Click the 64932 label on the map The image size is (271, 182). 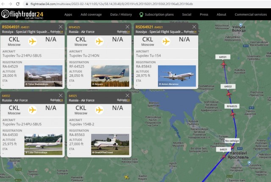click(228, 86)
